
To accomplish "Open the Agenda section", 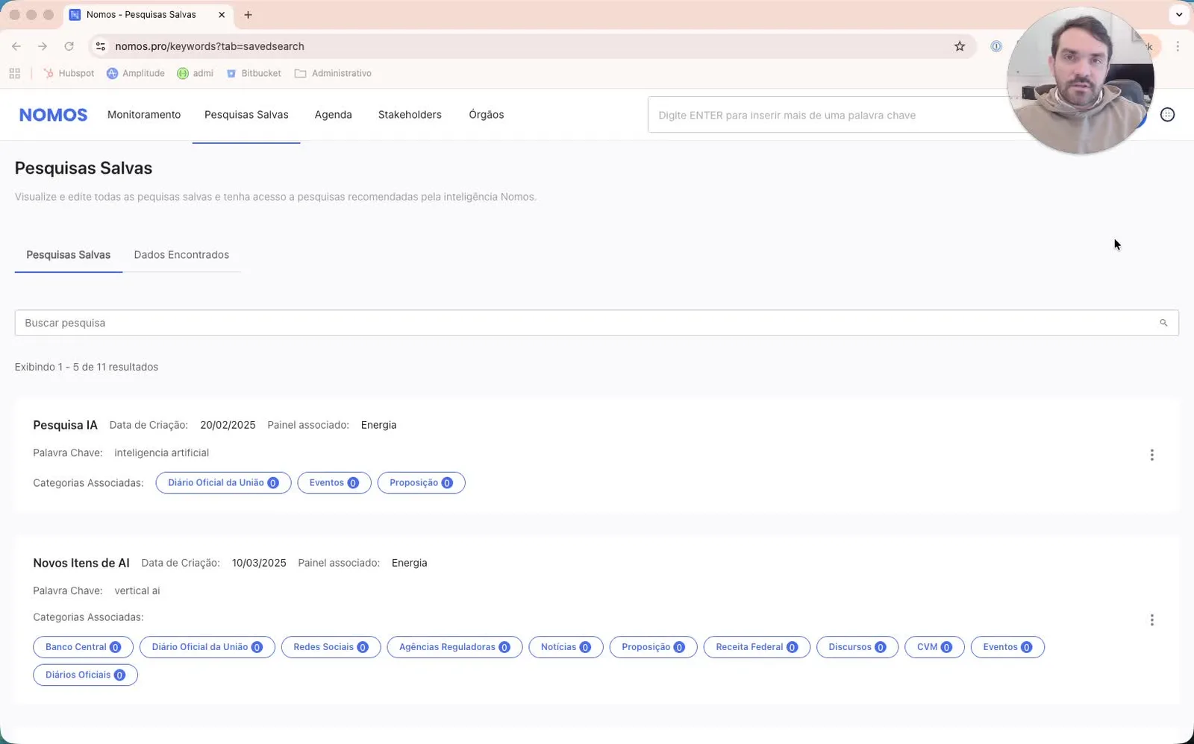I will [333, 115].
